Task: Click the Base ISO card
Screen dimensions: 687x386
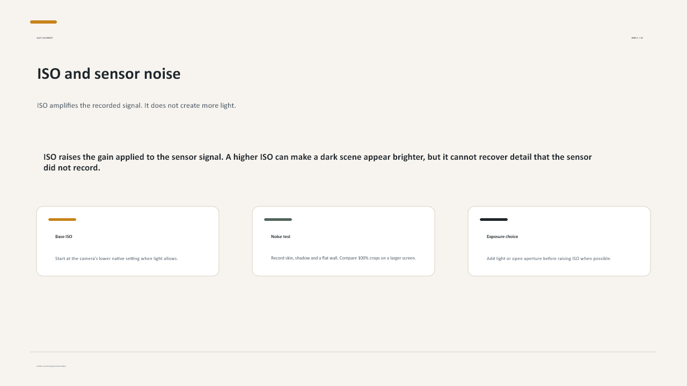Action: (x=128, y=241)
